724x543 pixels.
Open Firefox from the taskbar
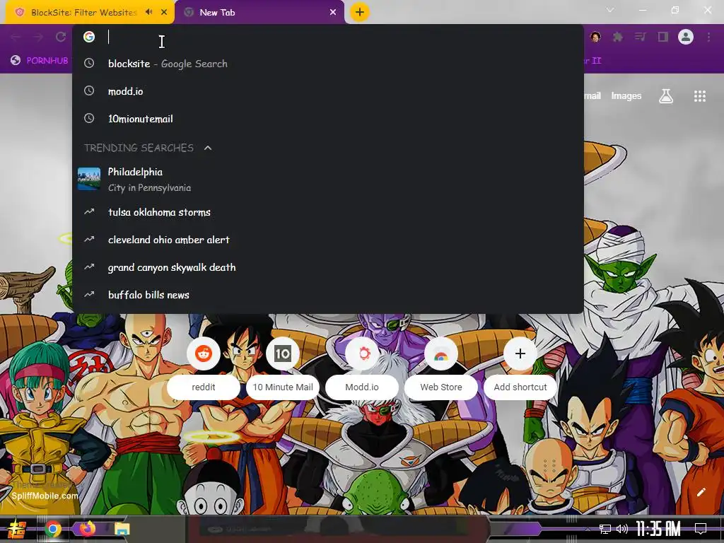pyautogui.click(x=87, y=528)
